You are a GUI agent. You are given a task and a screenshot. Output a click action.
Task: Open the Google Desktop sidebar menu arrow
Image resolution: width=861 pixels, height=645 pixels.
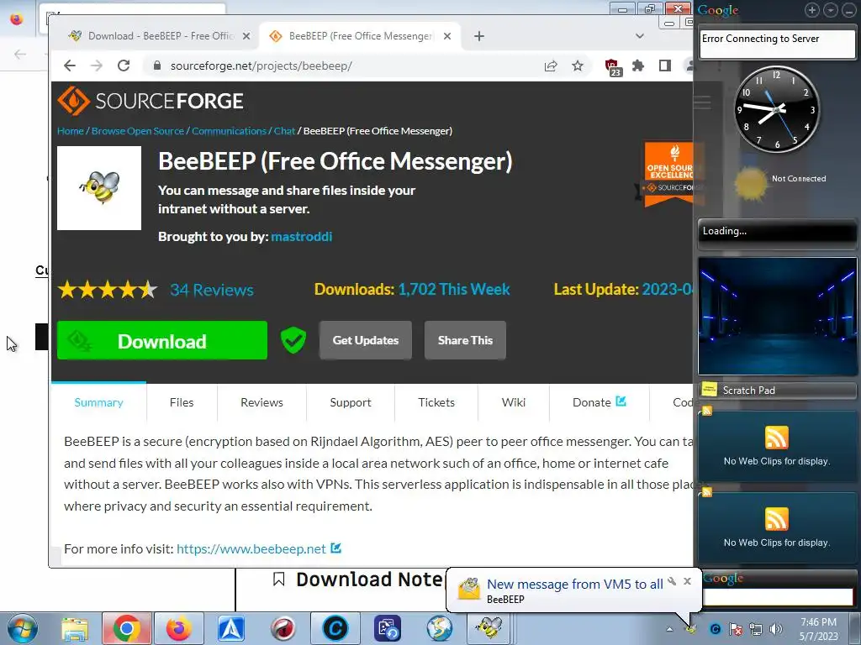(831, 10)
